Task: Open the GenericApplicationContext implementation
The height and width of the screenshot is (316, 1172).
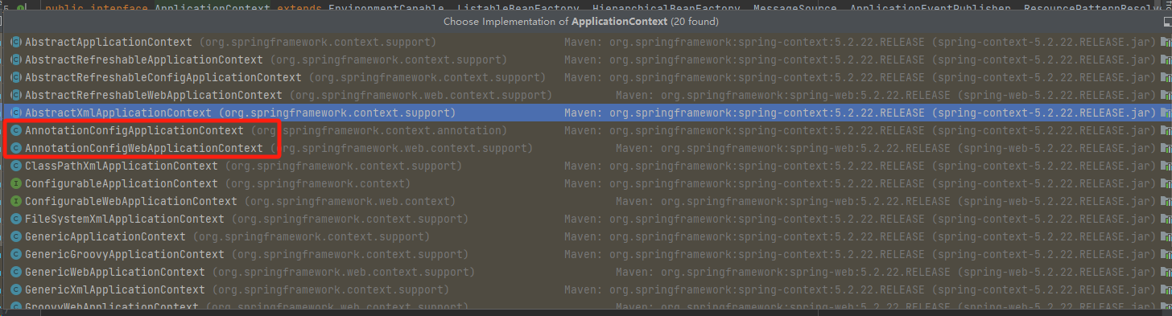Action: (x=586, y=236)
